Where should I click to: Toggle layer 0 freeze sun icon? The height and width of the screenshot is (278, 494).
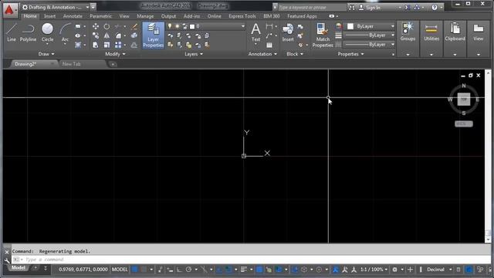pyautogui.click(x=178, y=26)
